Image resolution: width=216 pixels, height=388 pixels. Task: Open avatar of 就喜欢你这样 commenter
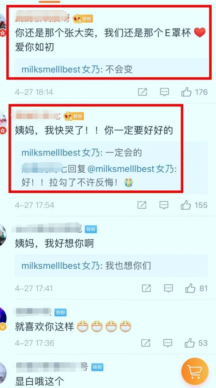[x=2, y=318]
